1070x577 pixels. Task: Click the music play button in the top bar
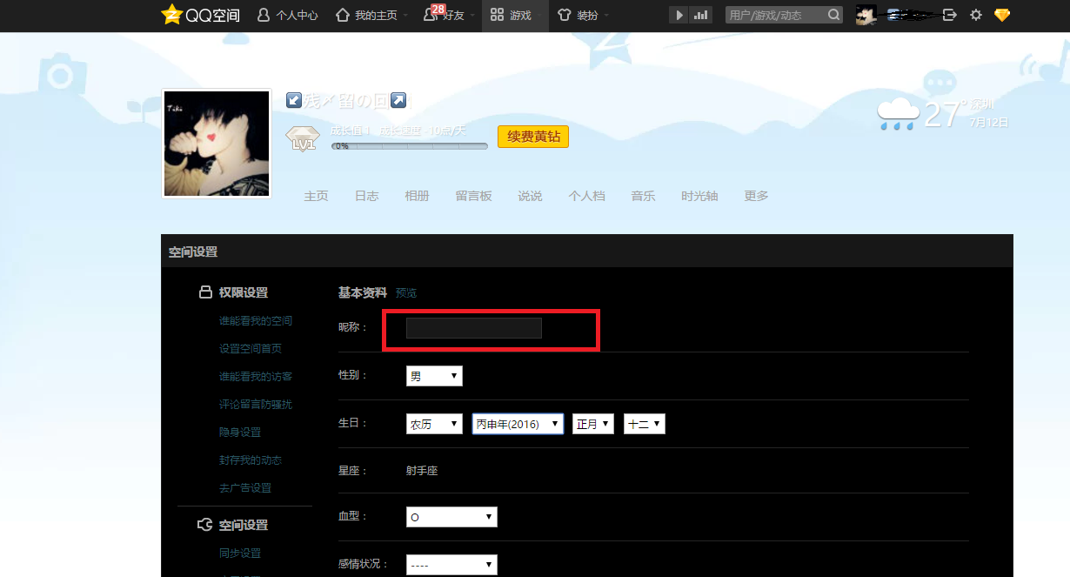tap(679, 15)
